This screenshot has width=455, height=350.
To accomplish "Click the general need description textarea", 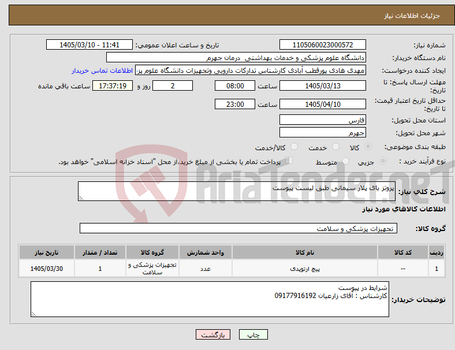I will (x=237, y=191).
